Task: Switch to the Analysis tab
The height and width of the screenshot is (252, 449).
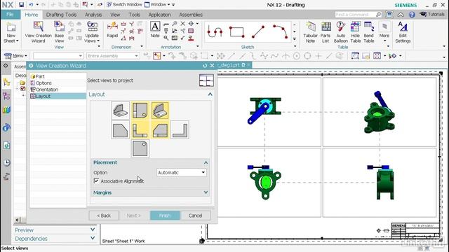Action: pos(93,15)
